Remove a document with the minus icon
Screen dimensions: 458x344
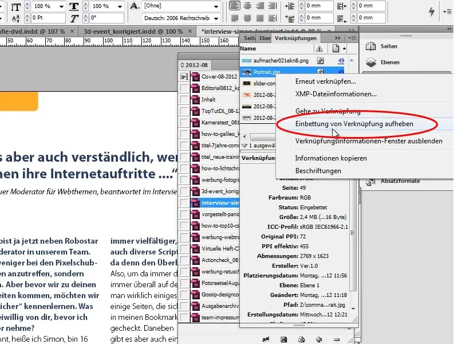pyautogui.click(x=337, y=339)
